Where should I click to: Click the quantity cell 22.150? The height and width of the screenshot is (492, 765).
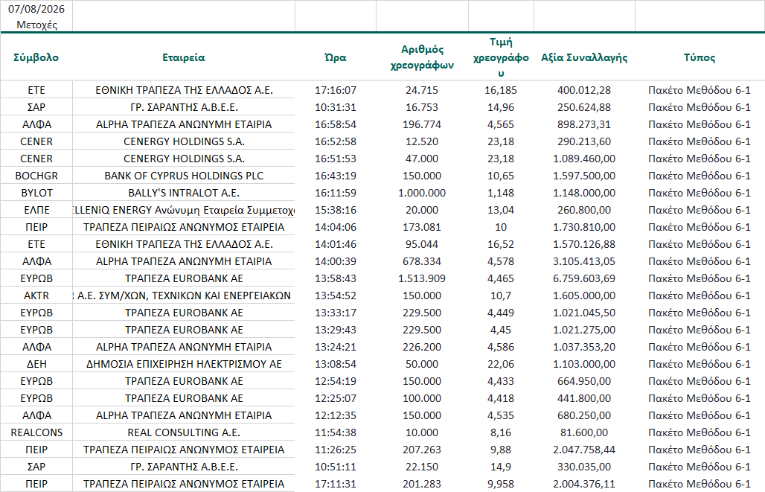(x=422, y=467)
